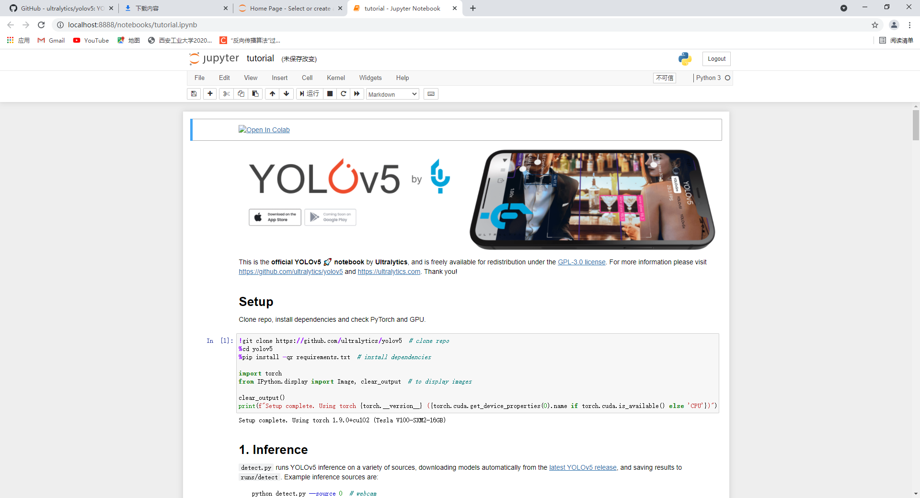Screen dimensions: 920x498
Task: Save the notebook with the save icon
Action: pos(194,94)
